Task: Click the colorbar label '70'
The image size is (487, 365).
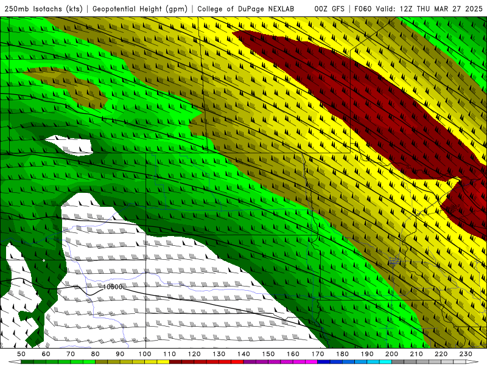Action: pos(71,354)
